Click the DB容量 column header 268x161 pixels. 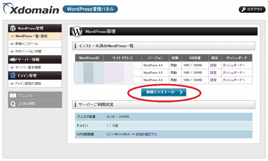[195, 58]
